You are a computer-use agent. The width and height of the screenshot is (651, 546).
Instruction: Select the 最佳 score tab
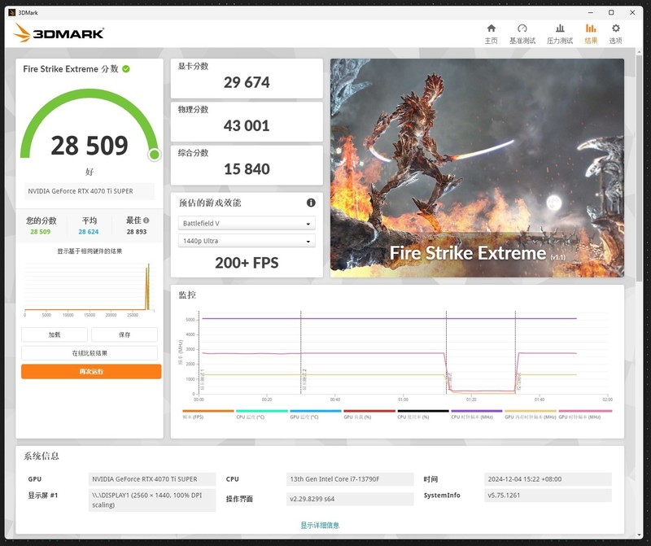[x=134, y=220]
